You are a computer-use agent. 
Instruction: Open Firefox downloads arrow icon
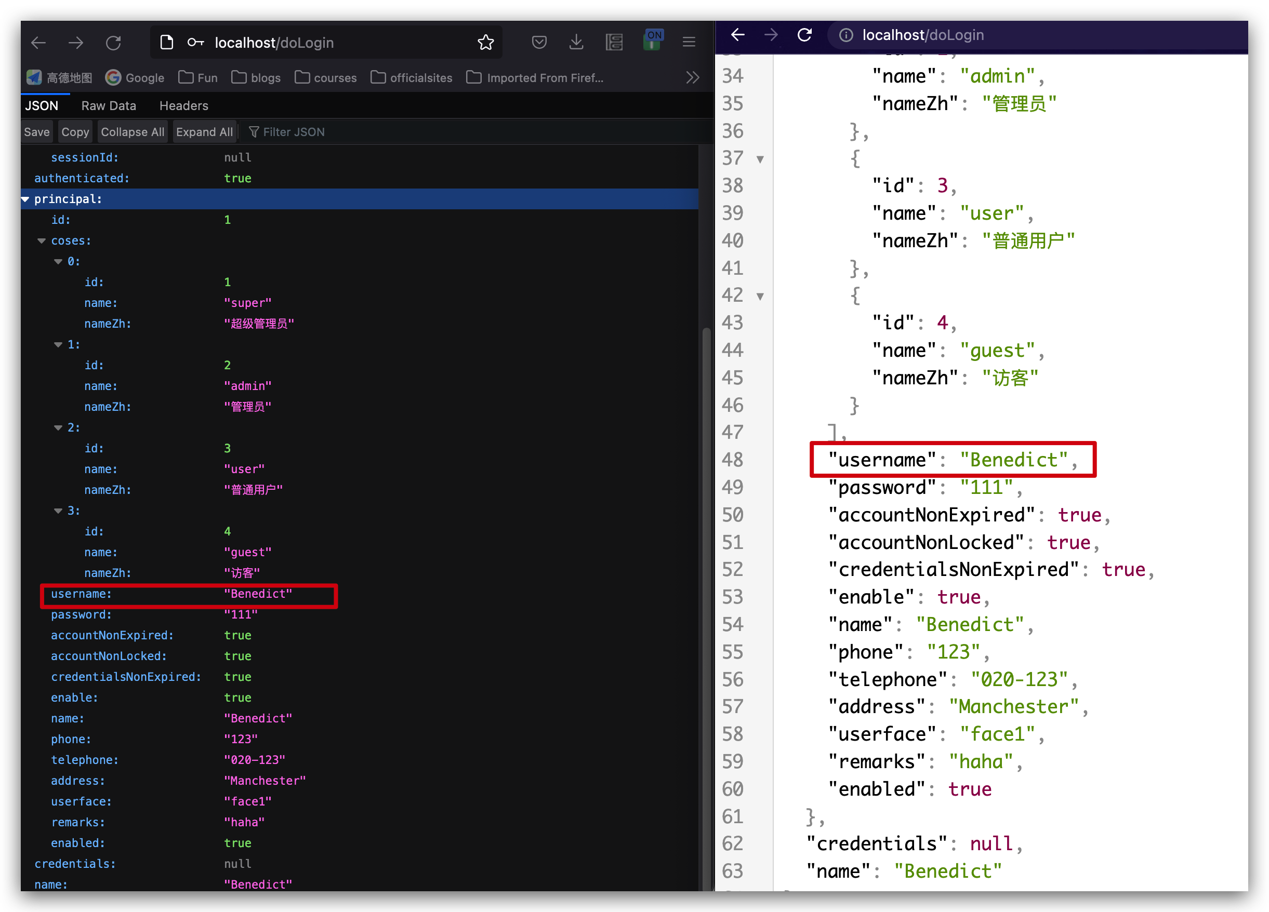[x=576, y=43]
